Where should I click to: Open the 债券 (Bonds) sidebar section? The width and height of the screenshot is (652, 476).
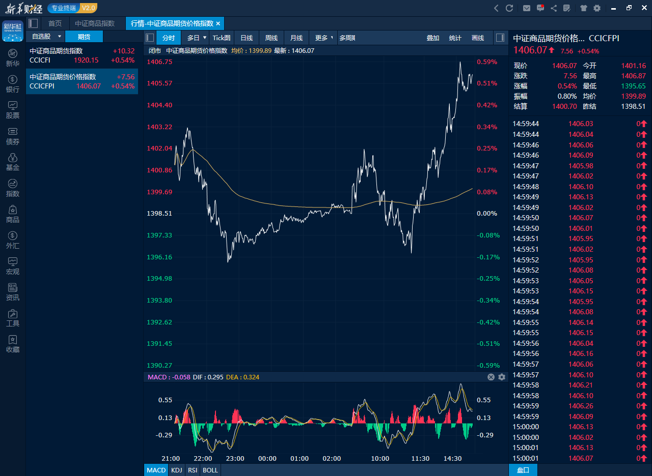coord(13,135)
